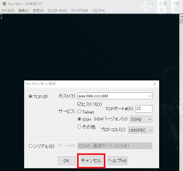
Task: Confirm connection with the OK button
Action: pos(67,161)
